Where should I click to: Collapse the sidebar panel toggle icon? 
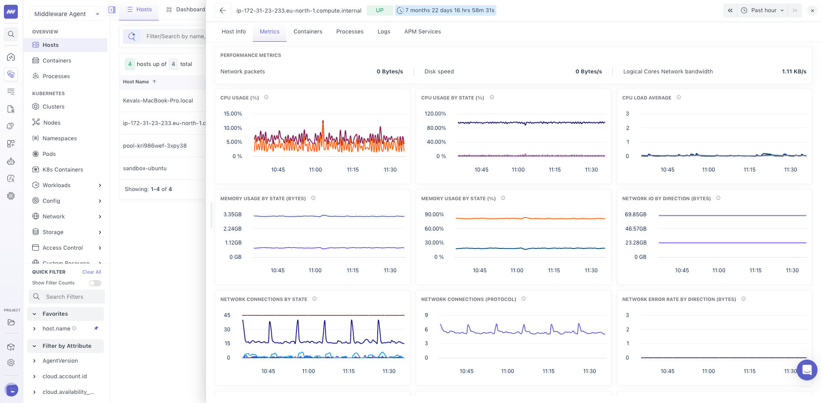click(x=112, y=10)
